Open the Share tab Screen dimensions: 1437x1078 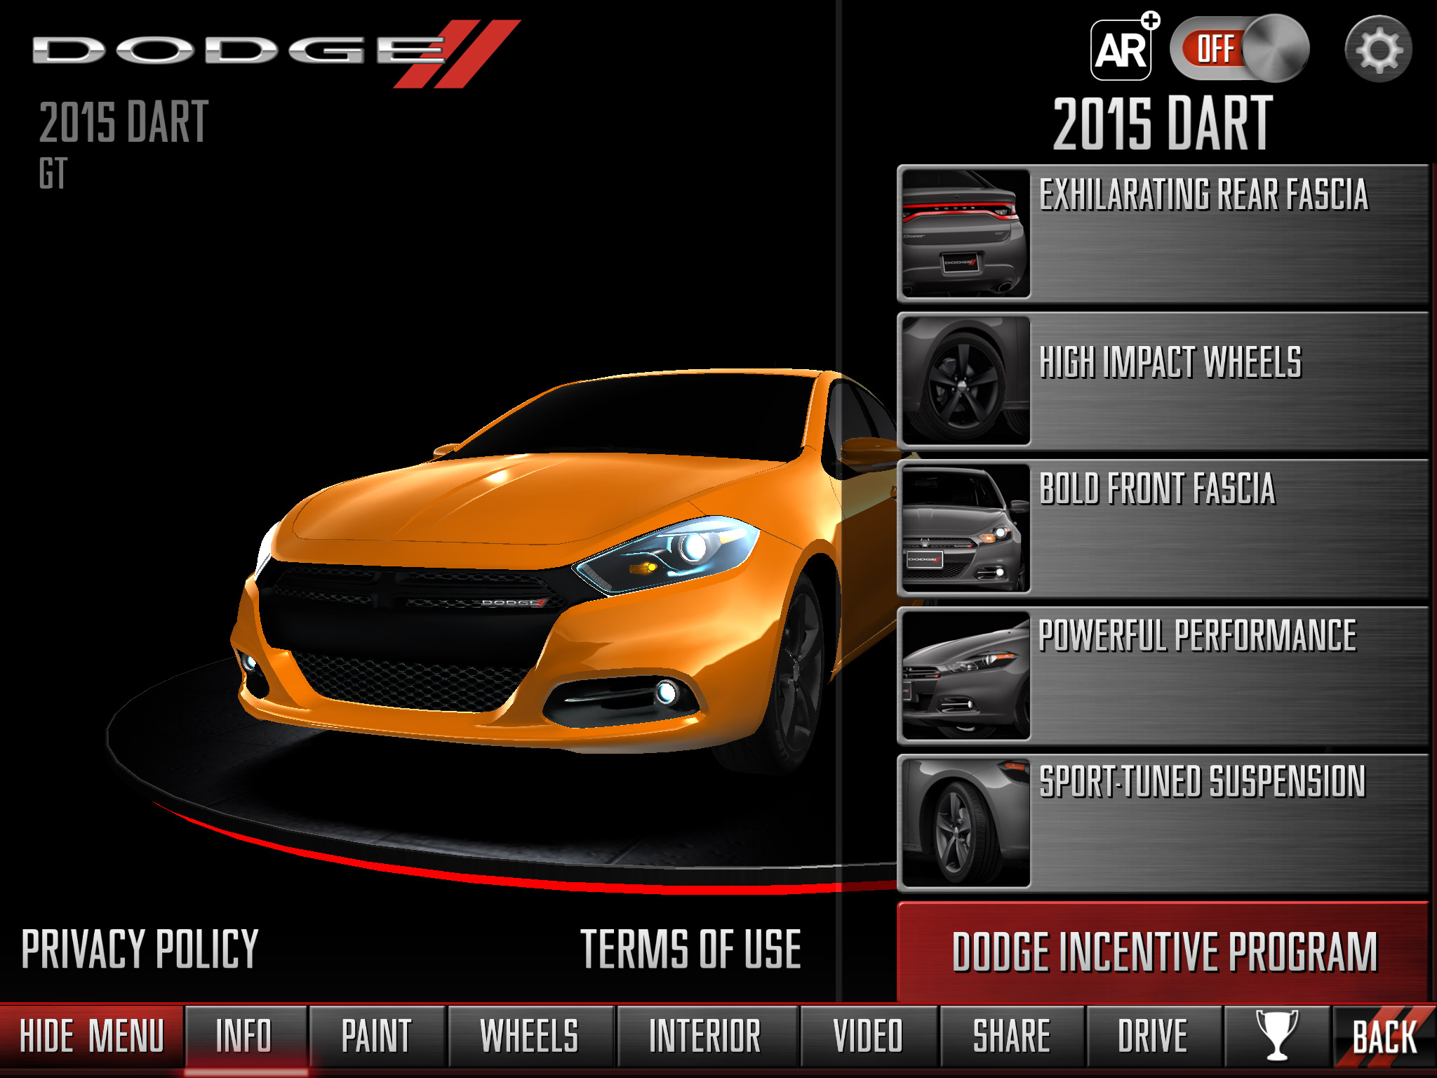pyautogui.click(x=1012, y=1036)
